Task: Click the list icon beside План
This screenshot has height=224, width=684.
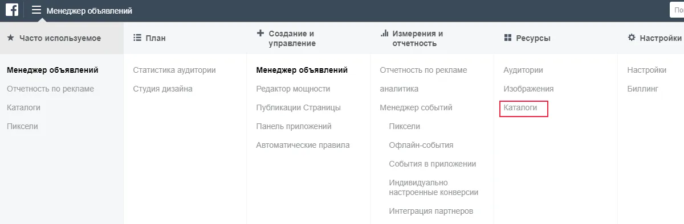Action: pos(137,38)
